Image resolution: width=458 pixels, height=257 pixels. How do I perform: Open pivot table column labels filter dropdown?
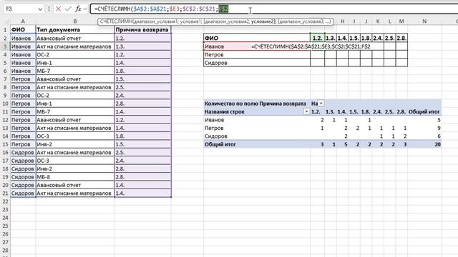321,104
